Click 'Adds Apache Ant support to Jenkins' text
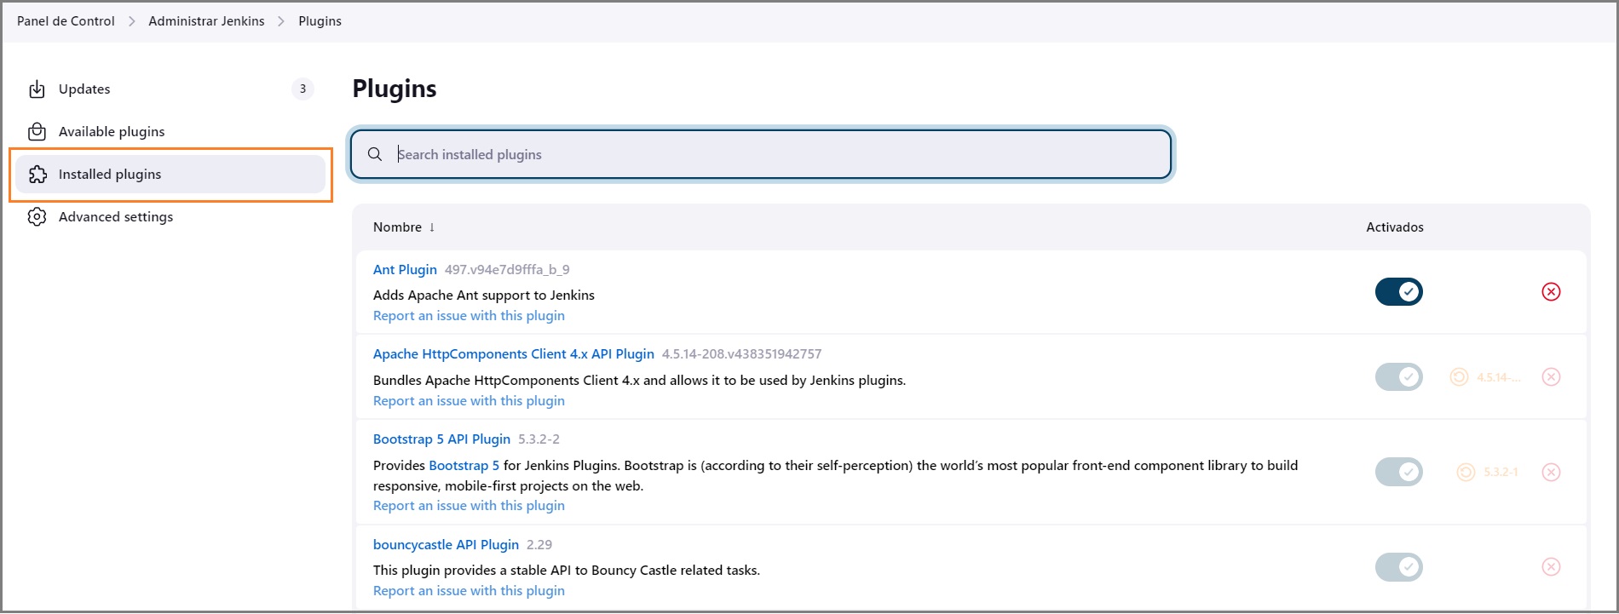1619x614 pixels. pos(484,296)
